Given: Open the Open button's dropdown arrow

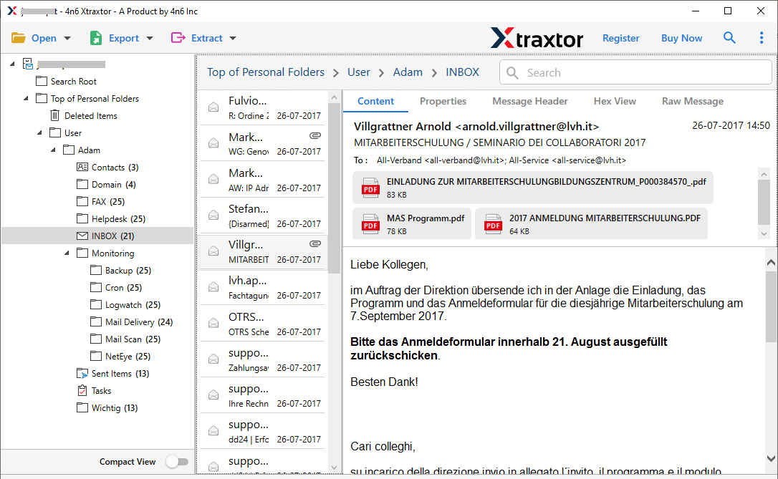Looking at the screenshot, I should point(66,37).
